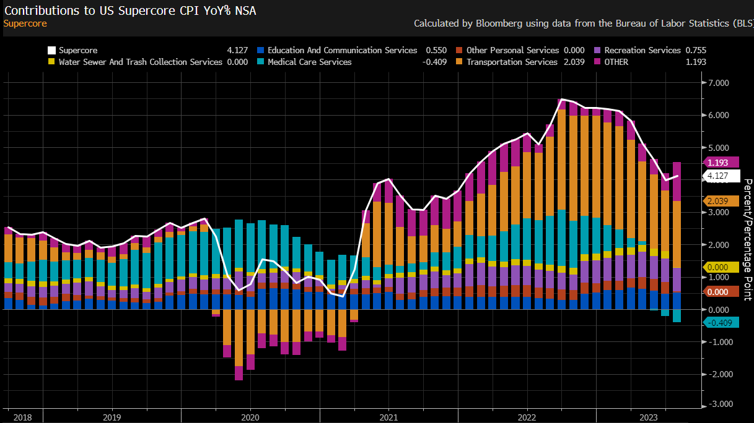Click the Other Personal Services legend swatch
The width and height of the screenshot is (754, 423).
point(458,50)
